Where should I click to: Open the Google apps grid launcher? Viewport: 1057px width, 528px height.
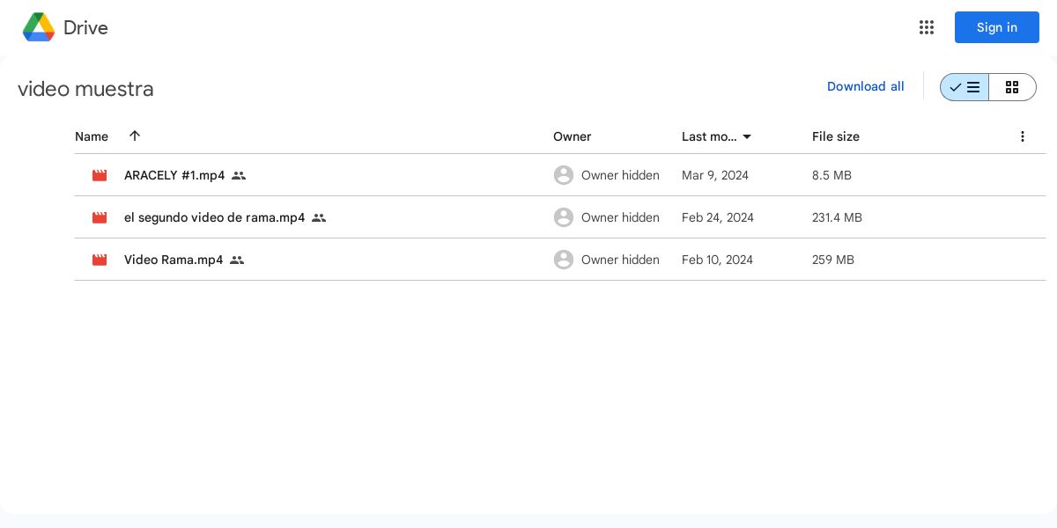(x=927, y=27)
